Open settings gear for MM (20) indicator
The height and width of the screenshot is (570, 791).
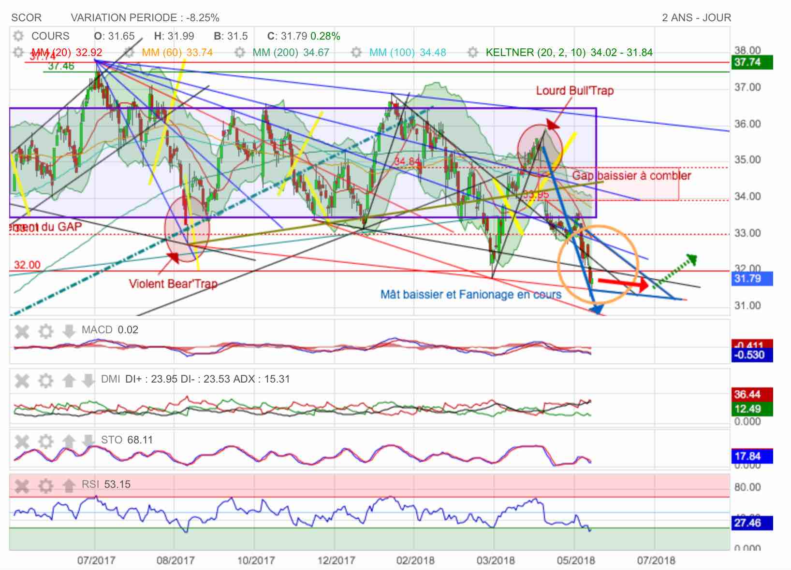coord(18,52)
